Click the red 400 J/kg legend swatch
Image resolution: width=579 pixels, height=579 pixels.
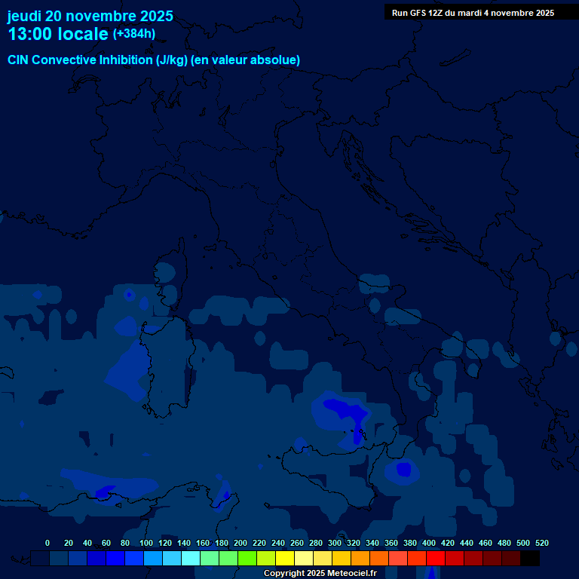pos(436,558)
